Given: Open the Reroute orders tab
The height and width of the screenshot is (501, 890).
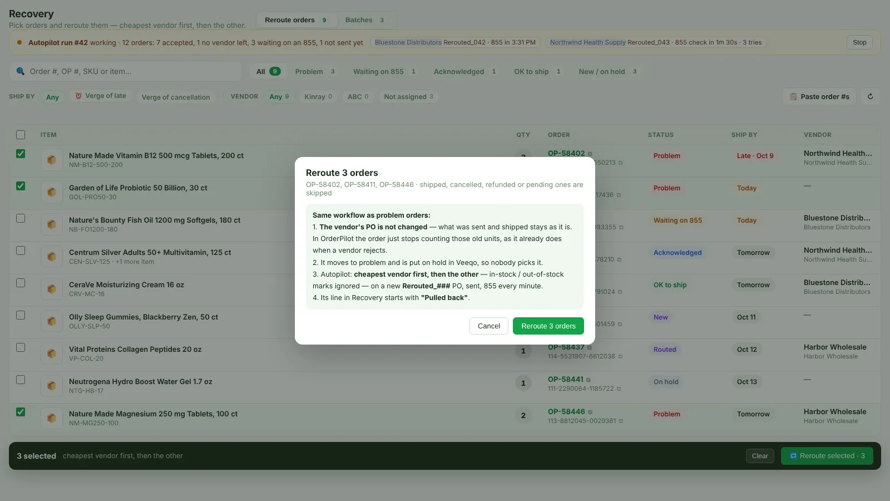Looking at the screenshot, I should tap(296, 20).
